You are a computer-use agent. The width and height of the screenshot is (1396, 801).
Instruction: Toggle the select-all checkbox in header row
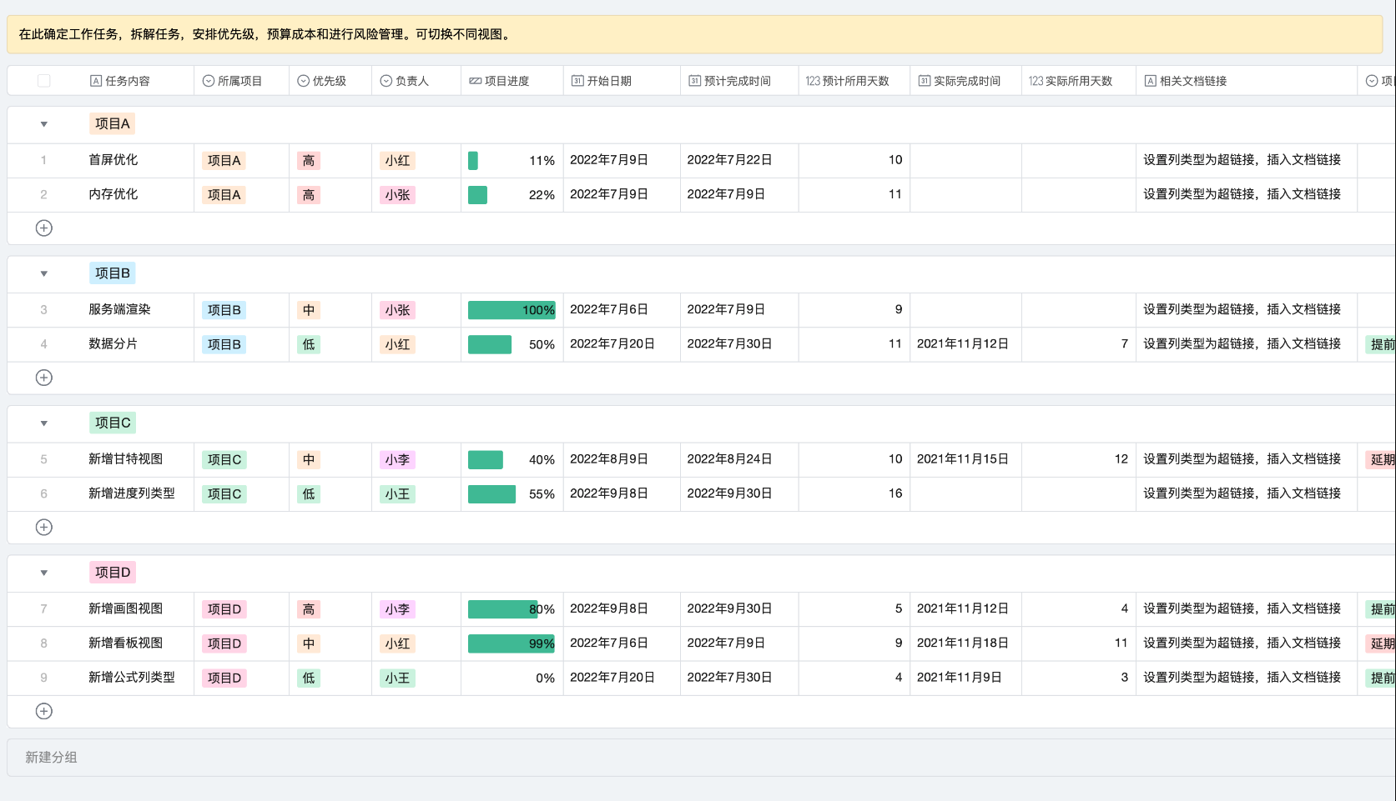point(44,81)
